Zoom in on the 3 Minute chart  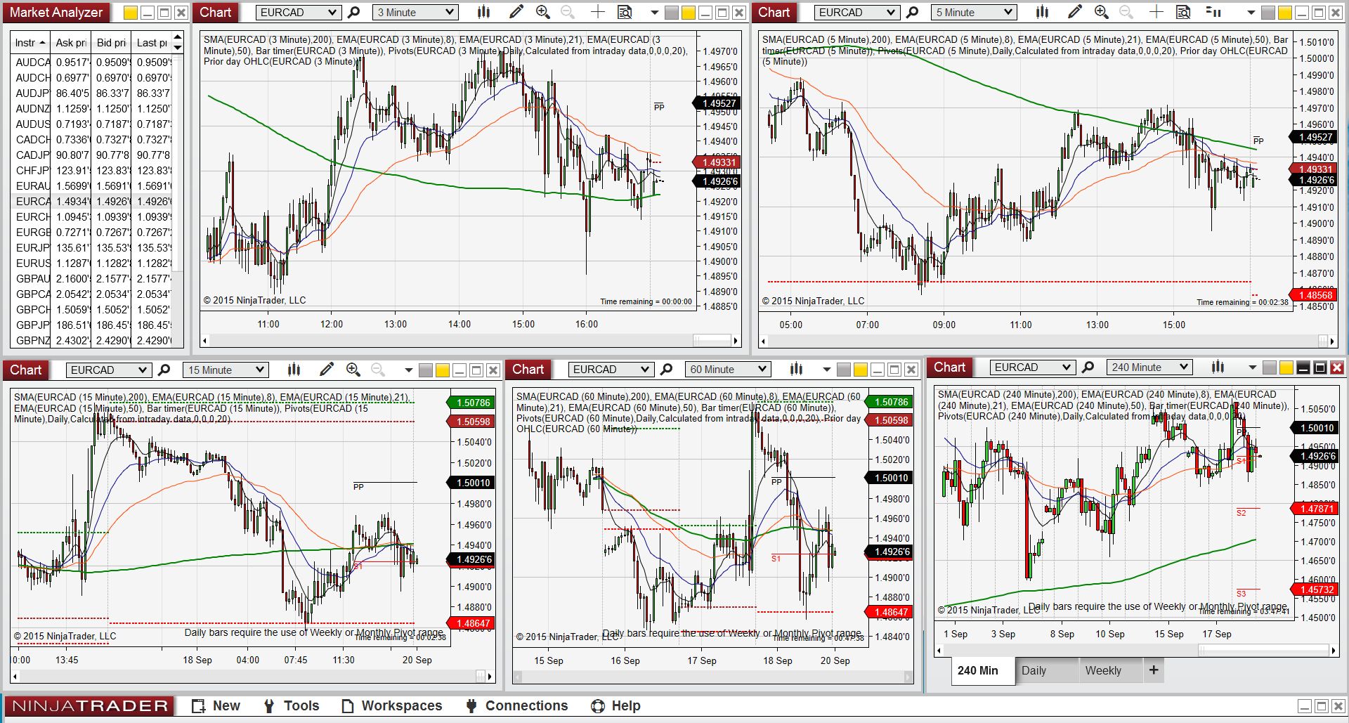click(542, 12)
